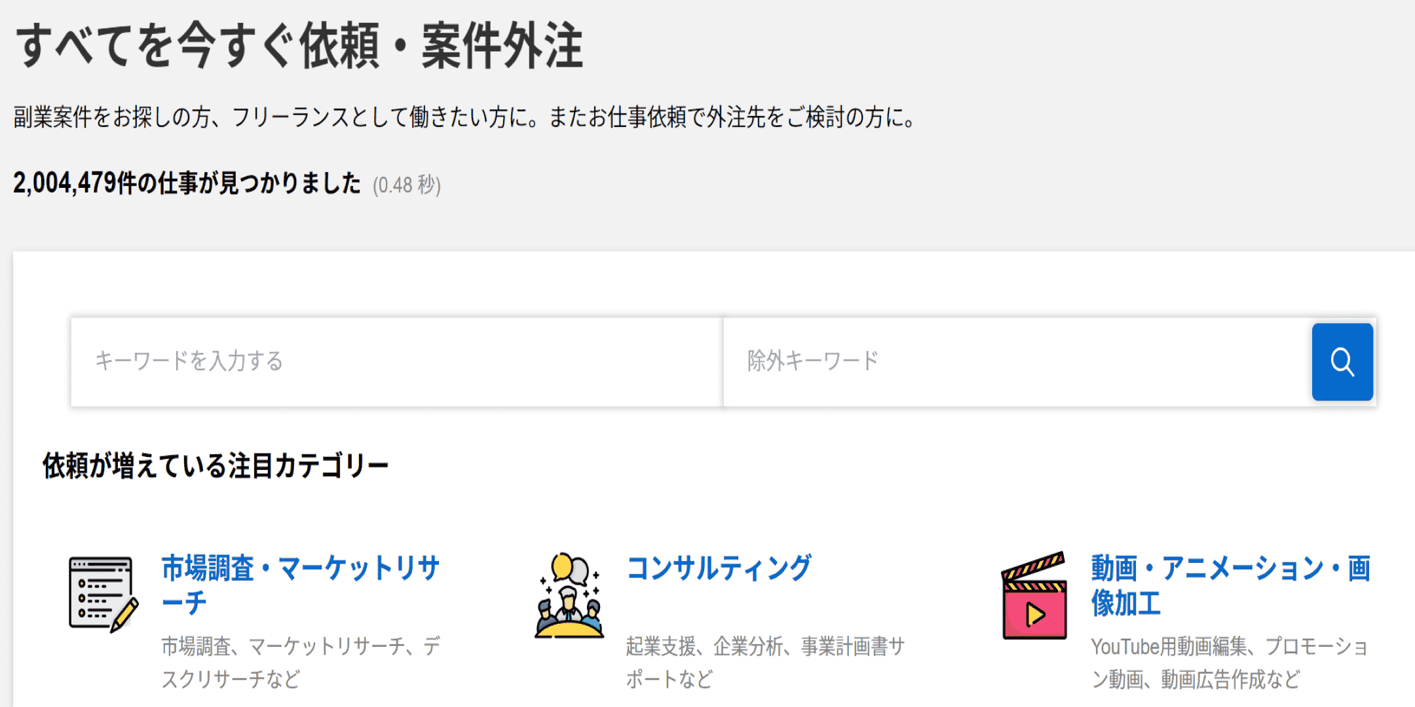The height and width of the screenshot is (707, 1415).
Task: Click the 副業案件をお探しの方 subtitle sentence
Action: tap(465, 117)
